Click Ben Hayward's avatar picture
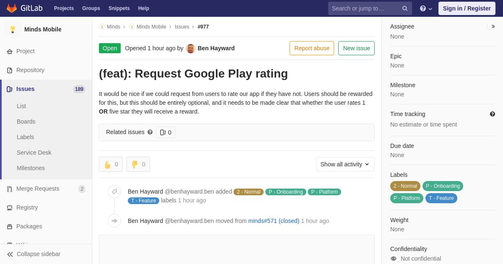 click(x=191, y=48)
